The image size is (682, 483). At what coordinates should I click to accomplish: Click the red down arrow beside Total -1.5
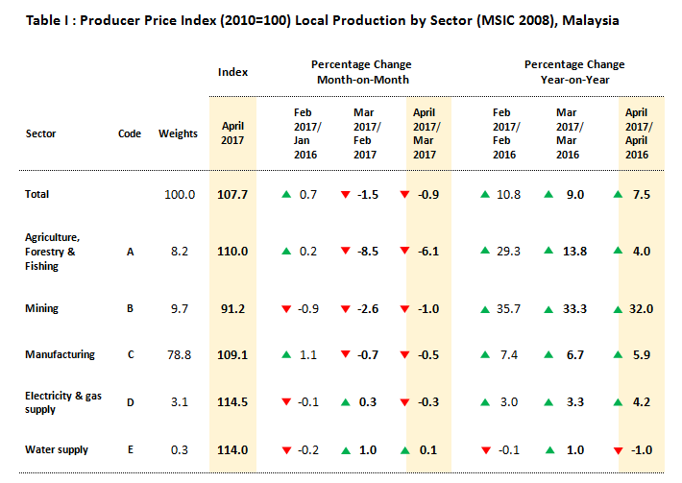pyautogui.click(x=345, y=194)
